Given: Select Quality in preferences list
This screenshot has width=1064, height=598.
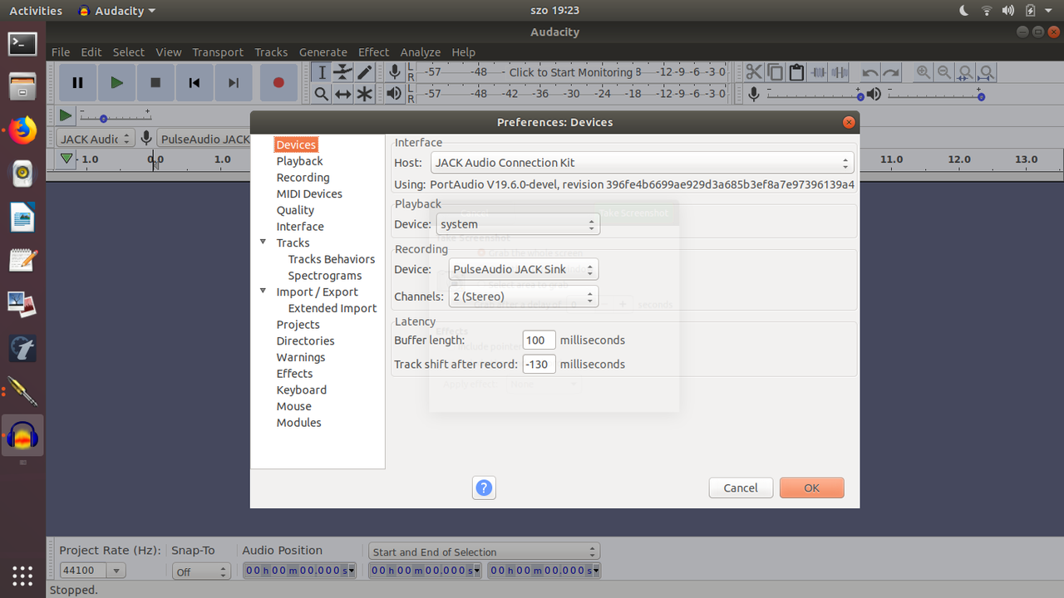Looking at the screenshot, I should (295, 210).
